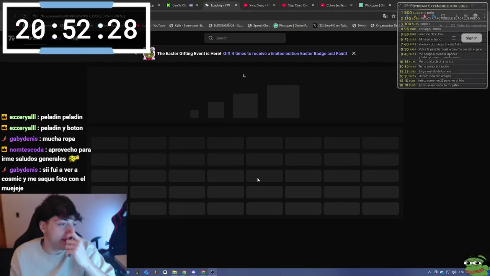The height and width of the screenshot is (276, 490).
Task: Open Discord from the taskbar
Action: 193,272
